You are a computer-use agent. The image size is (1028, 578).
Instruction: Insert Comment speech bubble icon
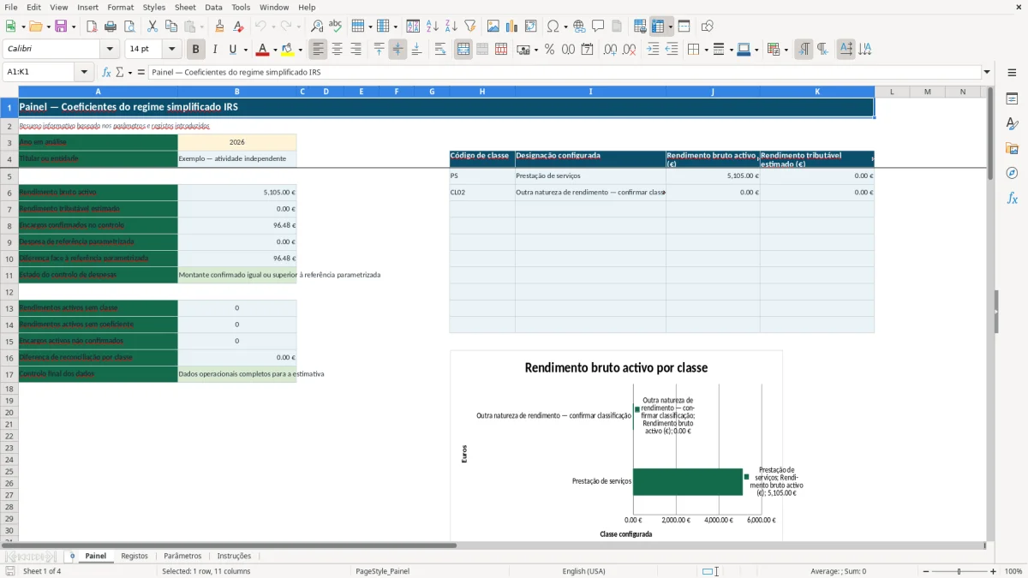tap(598, 27)
